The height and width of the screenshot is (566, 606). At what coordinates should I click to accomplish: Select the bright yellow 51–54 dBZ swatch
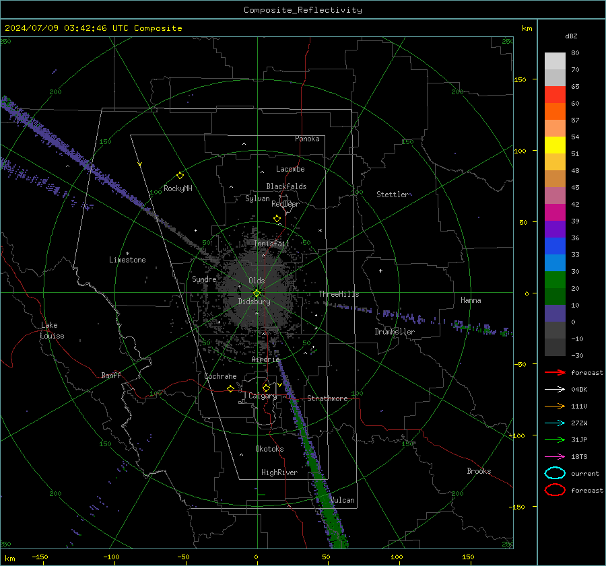click(555, 145)
